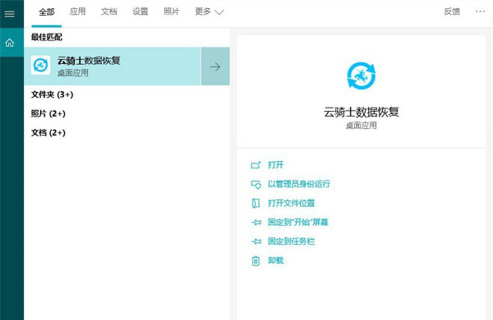Expand the 文件夹 (3+) category

coord(52,94)
